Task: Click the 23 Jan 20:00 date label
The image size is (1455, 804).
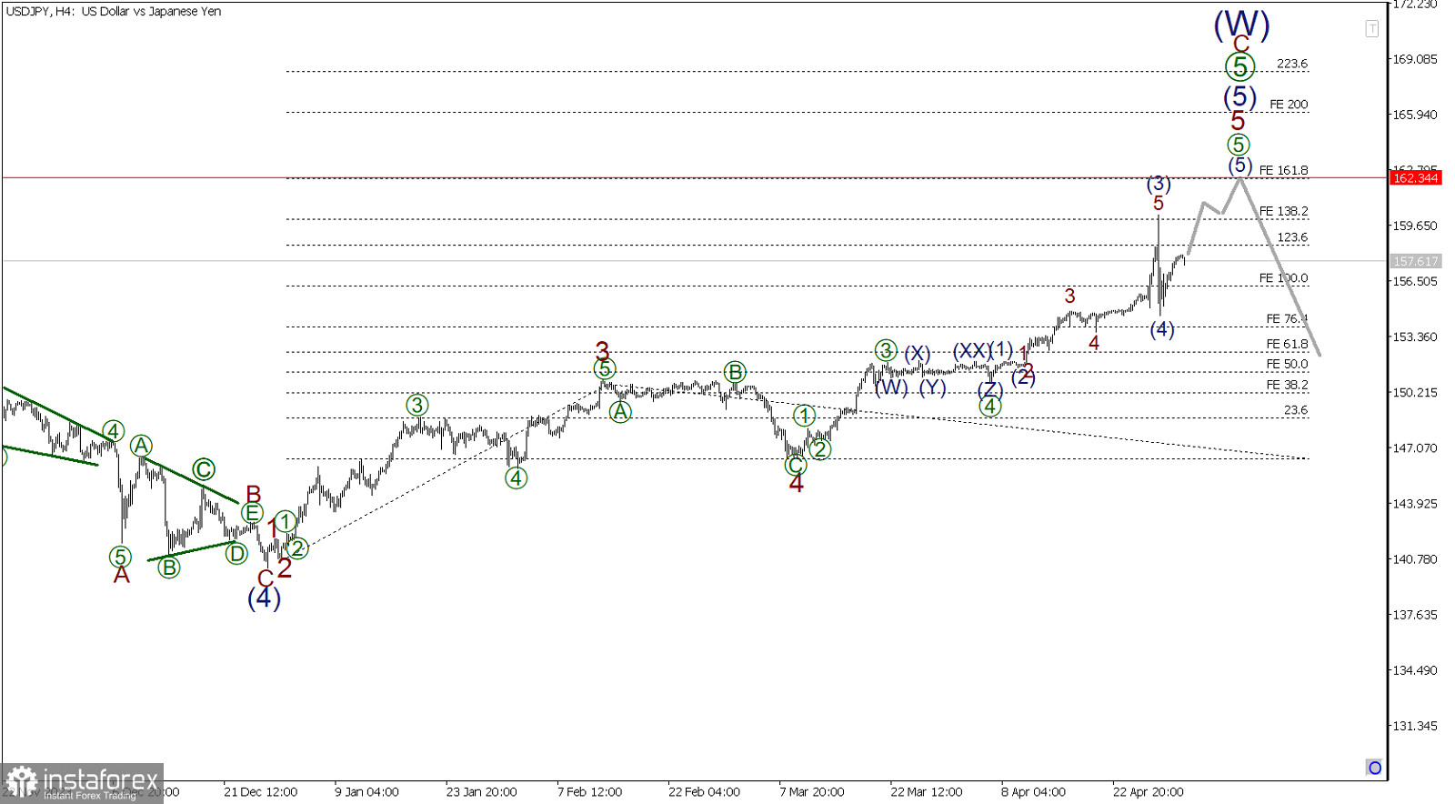Action: [481, 791]
